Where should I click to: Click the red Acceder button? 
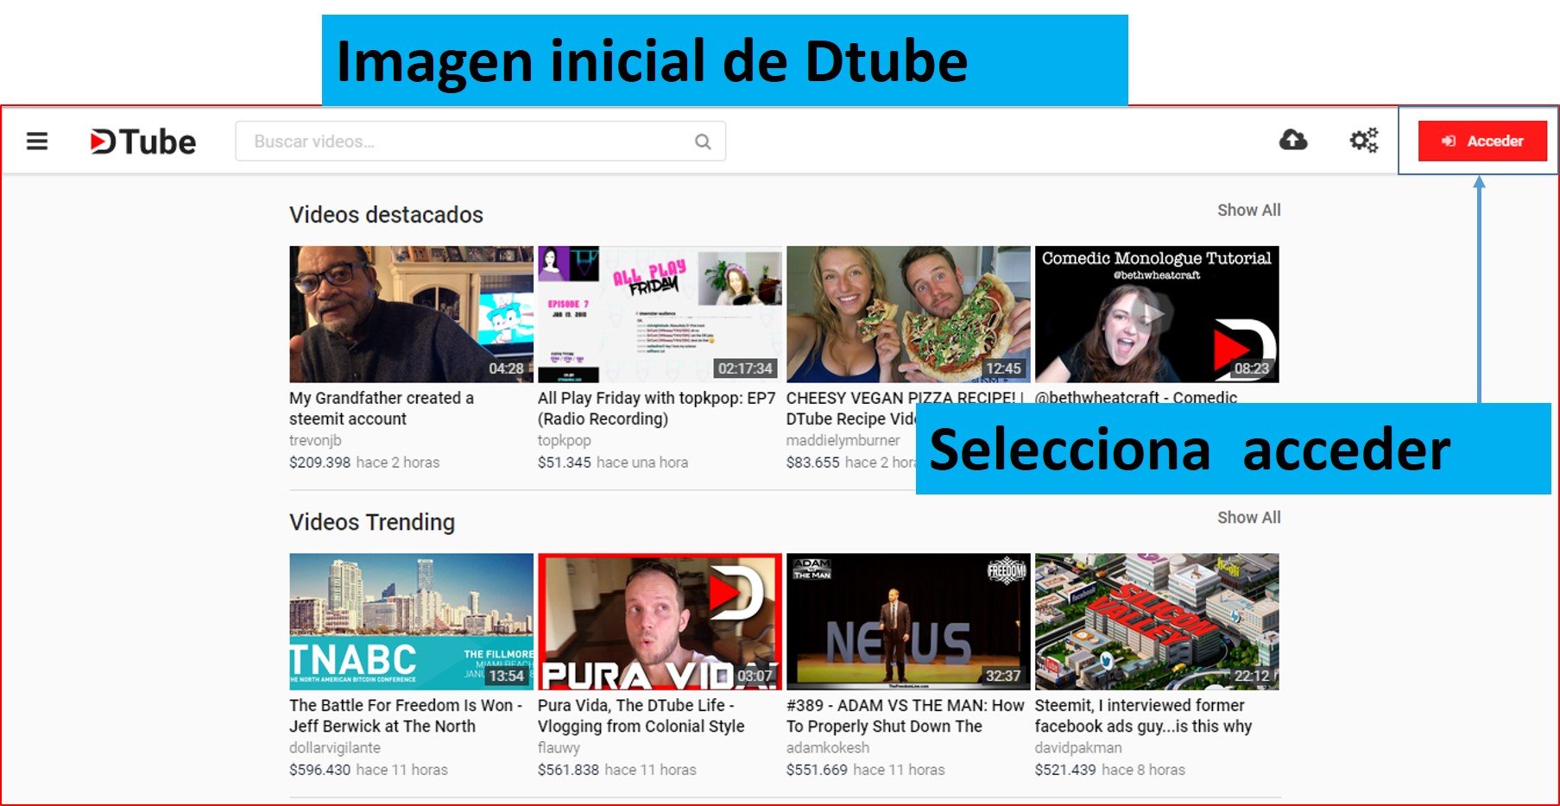click(x=1482, y=141)
